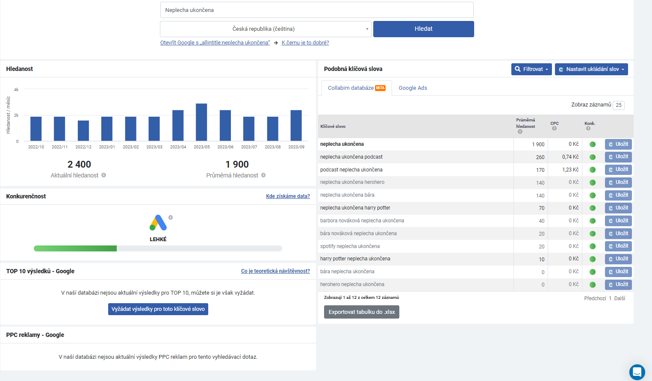Save keyword barbora nováková neplecha ukončena

618,221
